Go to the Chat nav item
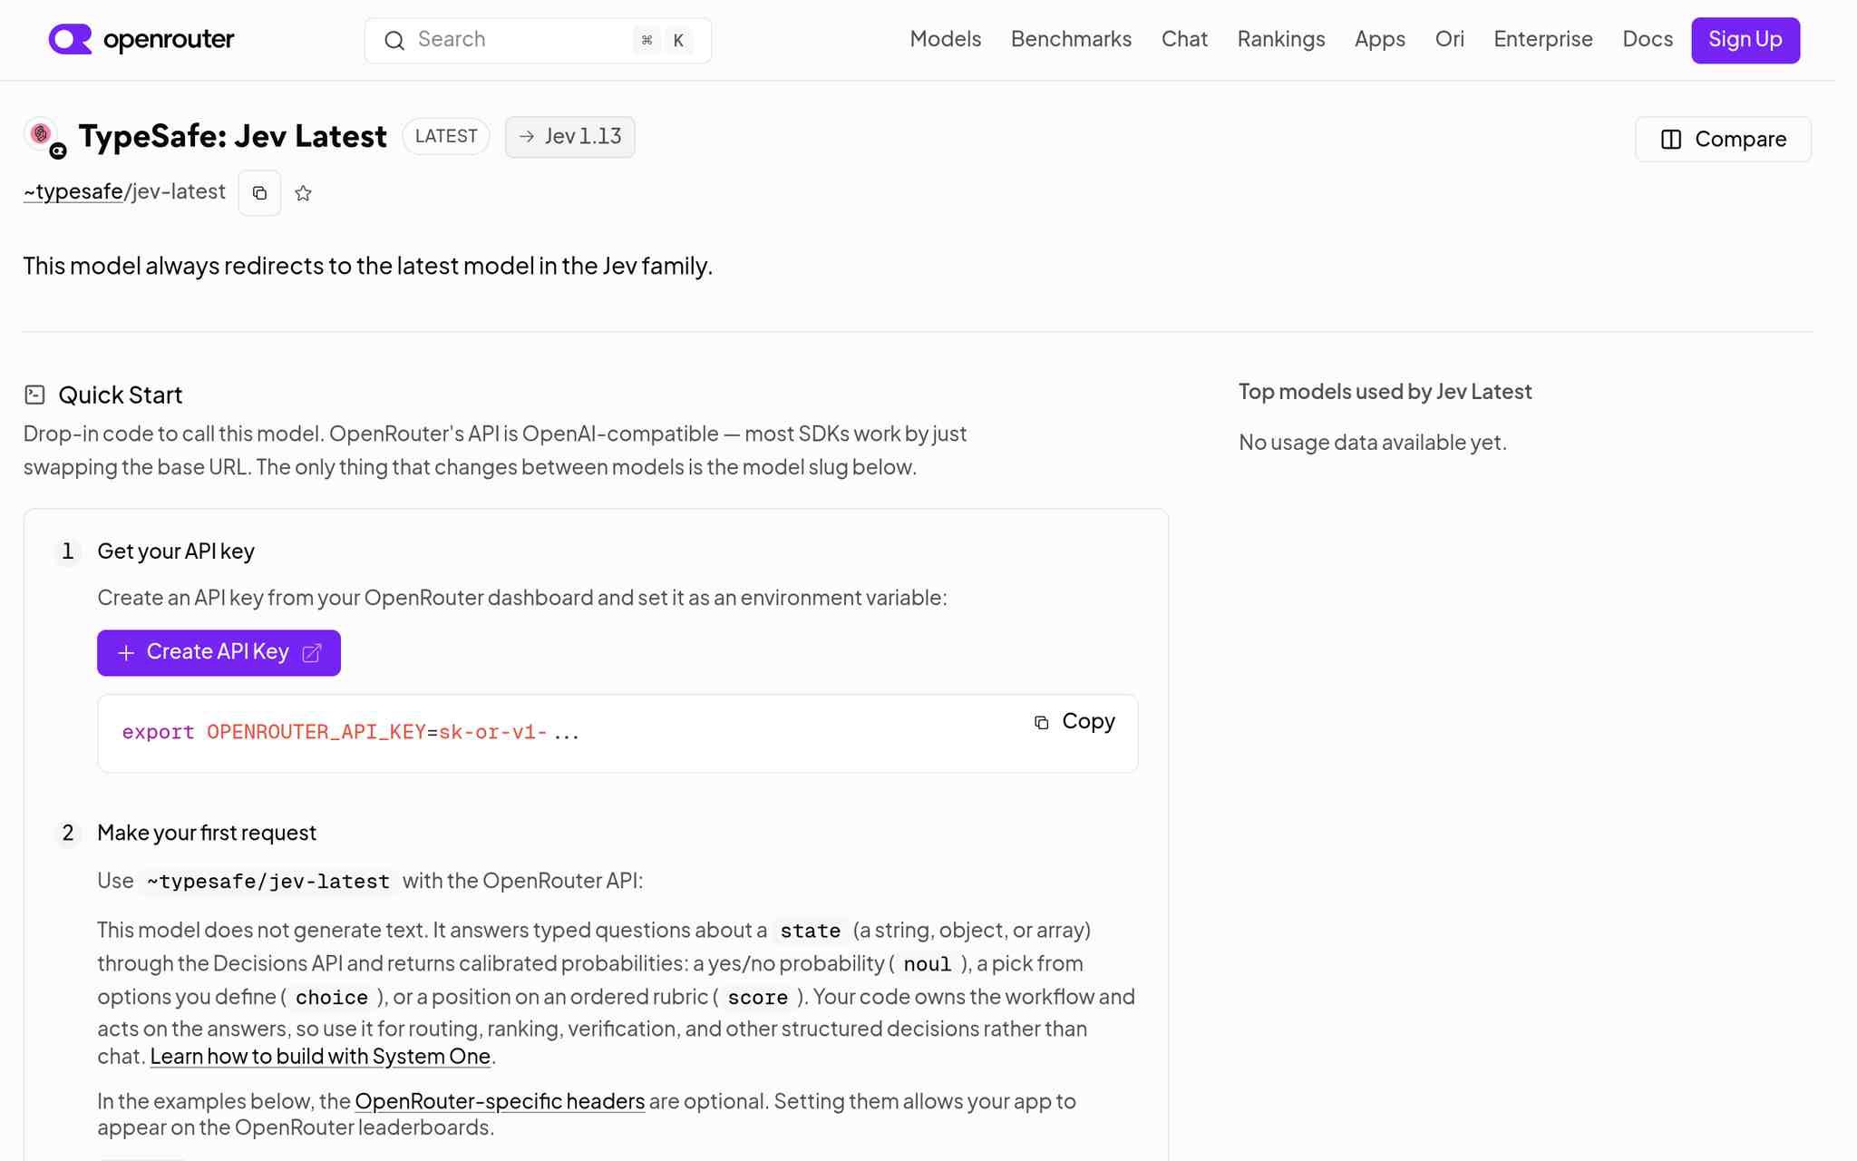1857x1161 pixels. pos(1184,39)
